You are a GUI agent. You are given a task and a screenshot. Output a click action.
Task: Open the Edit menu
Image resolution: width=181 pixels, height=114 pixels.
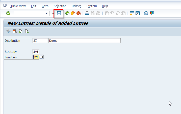[x=34, y=6]
